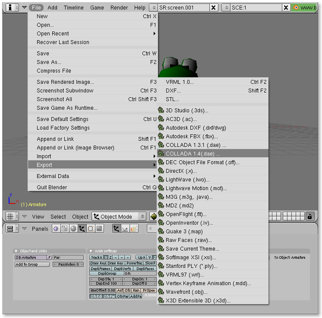Choose 3D Studio (.3ds) export
This screenshot has height=318, width=322.
(x=213, y=110)
